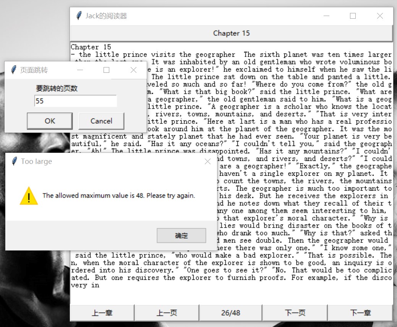Open page jump via 26/48 button

pos(231,313)
